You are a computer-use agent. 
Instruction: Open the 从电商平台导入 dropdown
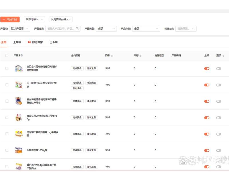(x=61, y=19)
